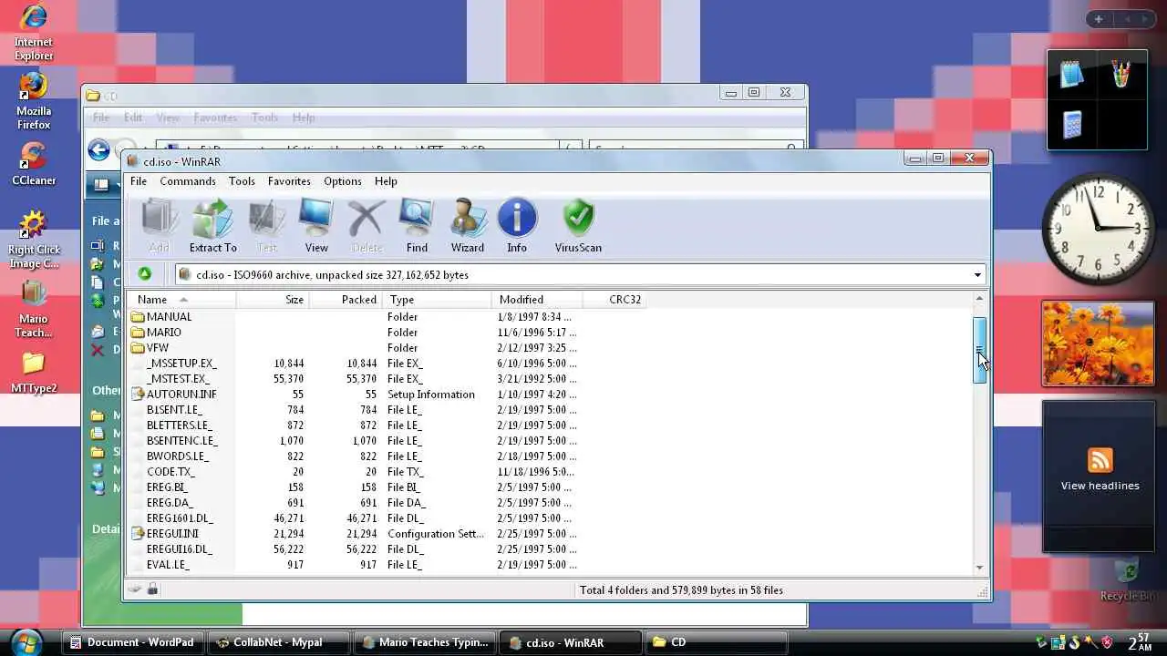Open the View toolbar icon in WinRAR
This screenshot has height=656, width=1167.
pyautogui.click(x=316, y=226)
